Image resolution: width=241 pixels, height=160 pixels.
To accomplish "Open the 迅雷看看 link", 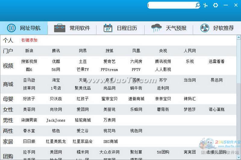I will (x=216, y=62).
